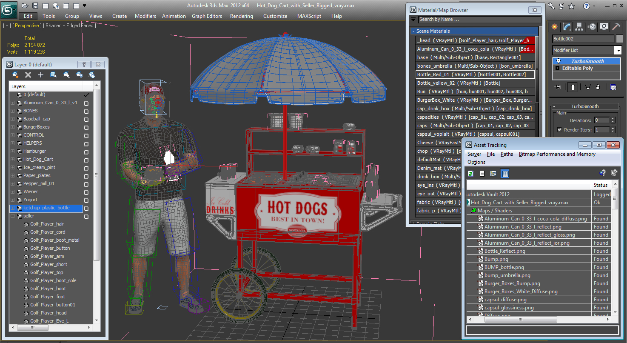The width and height of the screenshot is (627, 343).
Task: Click the favorites star icon in title bar
Action: point(572,6)
